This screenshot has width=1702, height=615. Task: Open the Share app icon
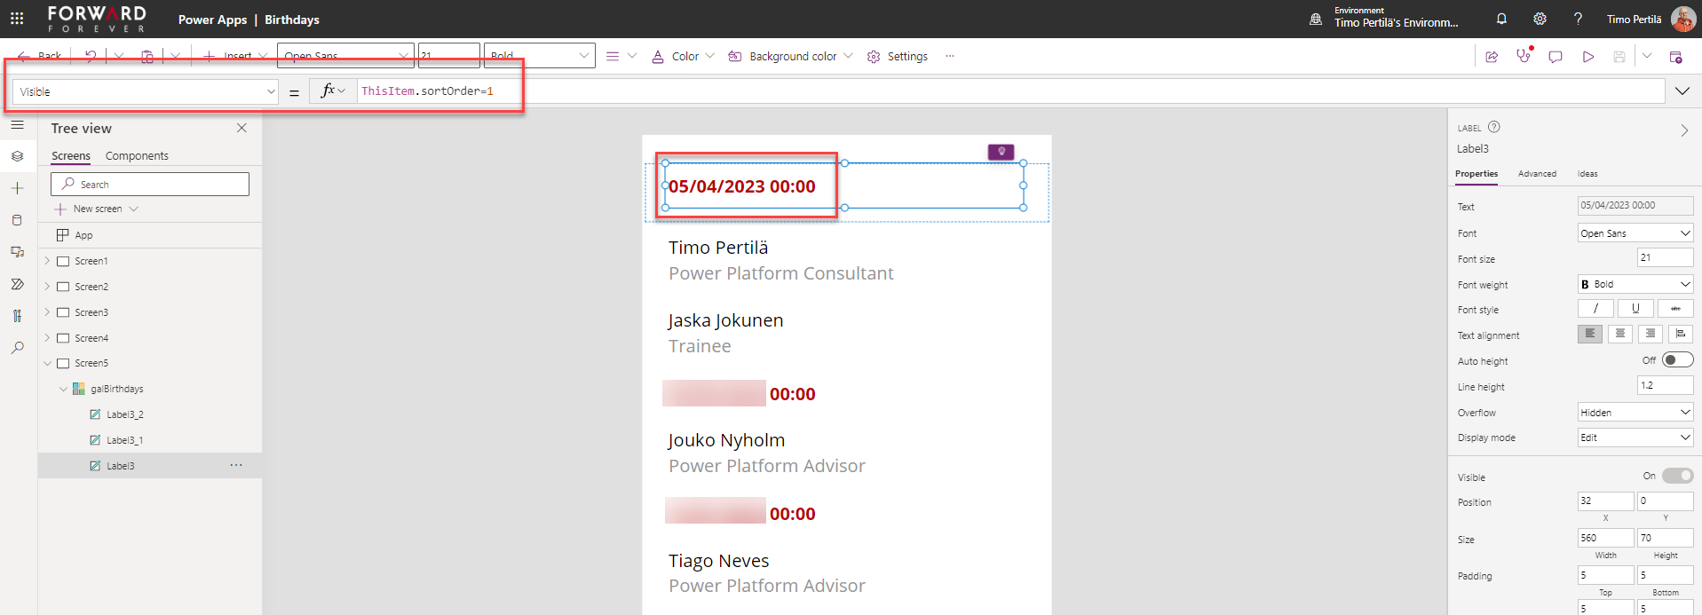(x=1492, y=57)
